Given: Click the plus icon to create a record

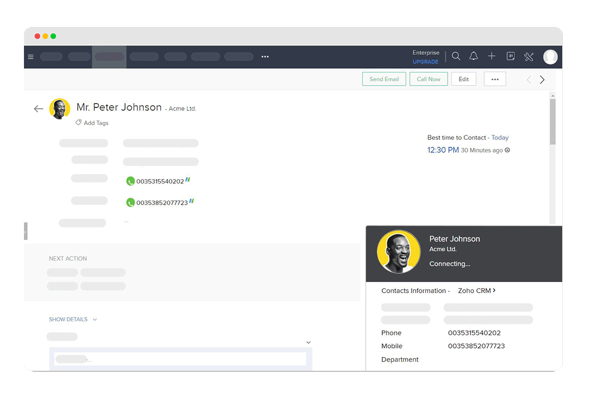Looking at the screenshot, I should click(x=491, y=56).
